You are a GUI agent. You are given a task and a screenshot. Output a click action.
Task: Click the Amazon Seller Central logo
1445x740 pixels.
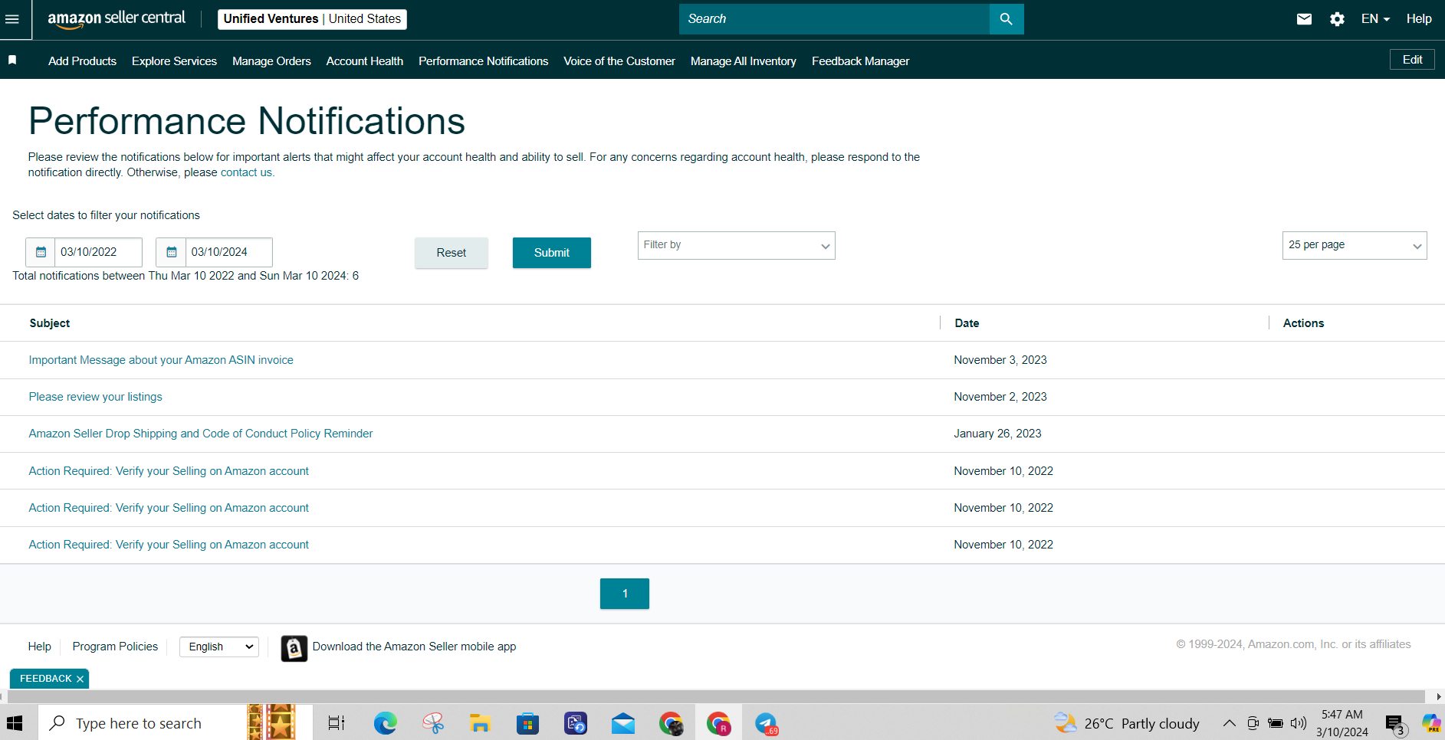point(117,19)
